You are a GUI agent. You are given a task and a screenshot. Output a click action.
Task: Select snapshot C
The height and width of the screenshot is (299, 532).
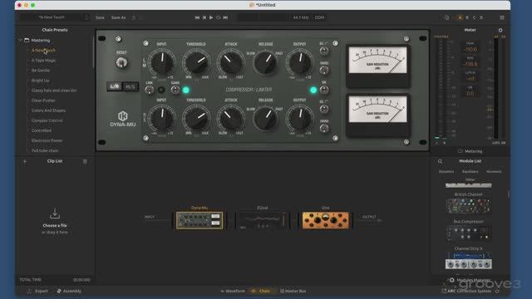[475, 17]
